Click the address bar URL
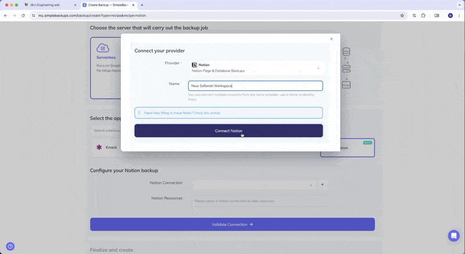This screenshot has width=465, height=254. [92, 16]
